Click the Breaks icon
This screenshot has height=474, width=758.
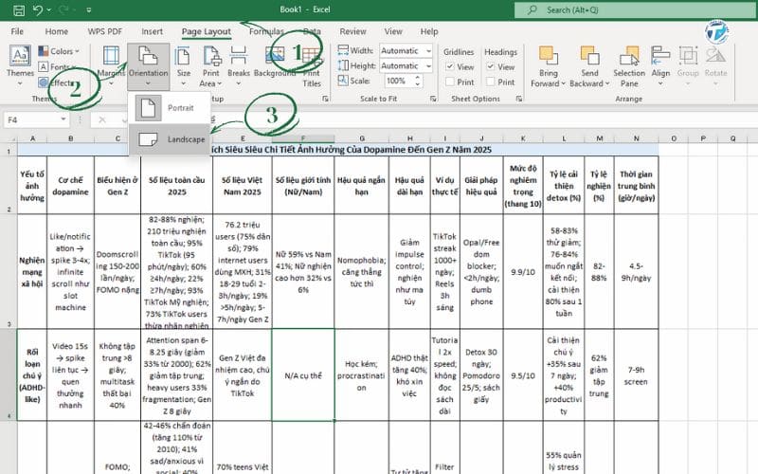(x=239, y=57)
